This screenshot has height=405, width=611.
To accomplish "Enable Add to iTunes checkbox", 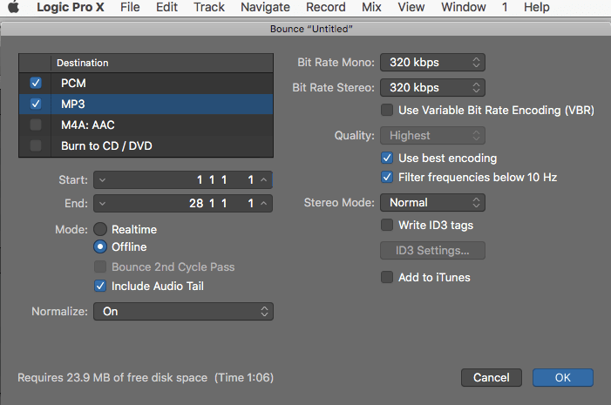I will click(387, 277).
